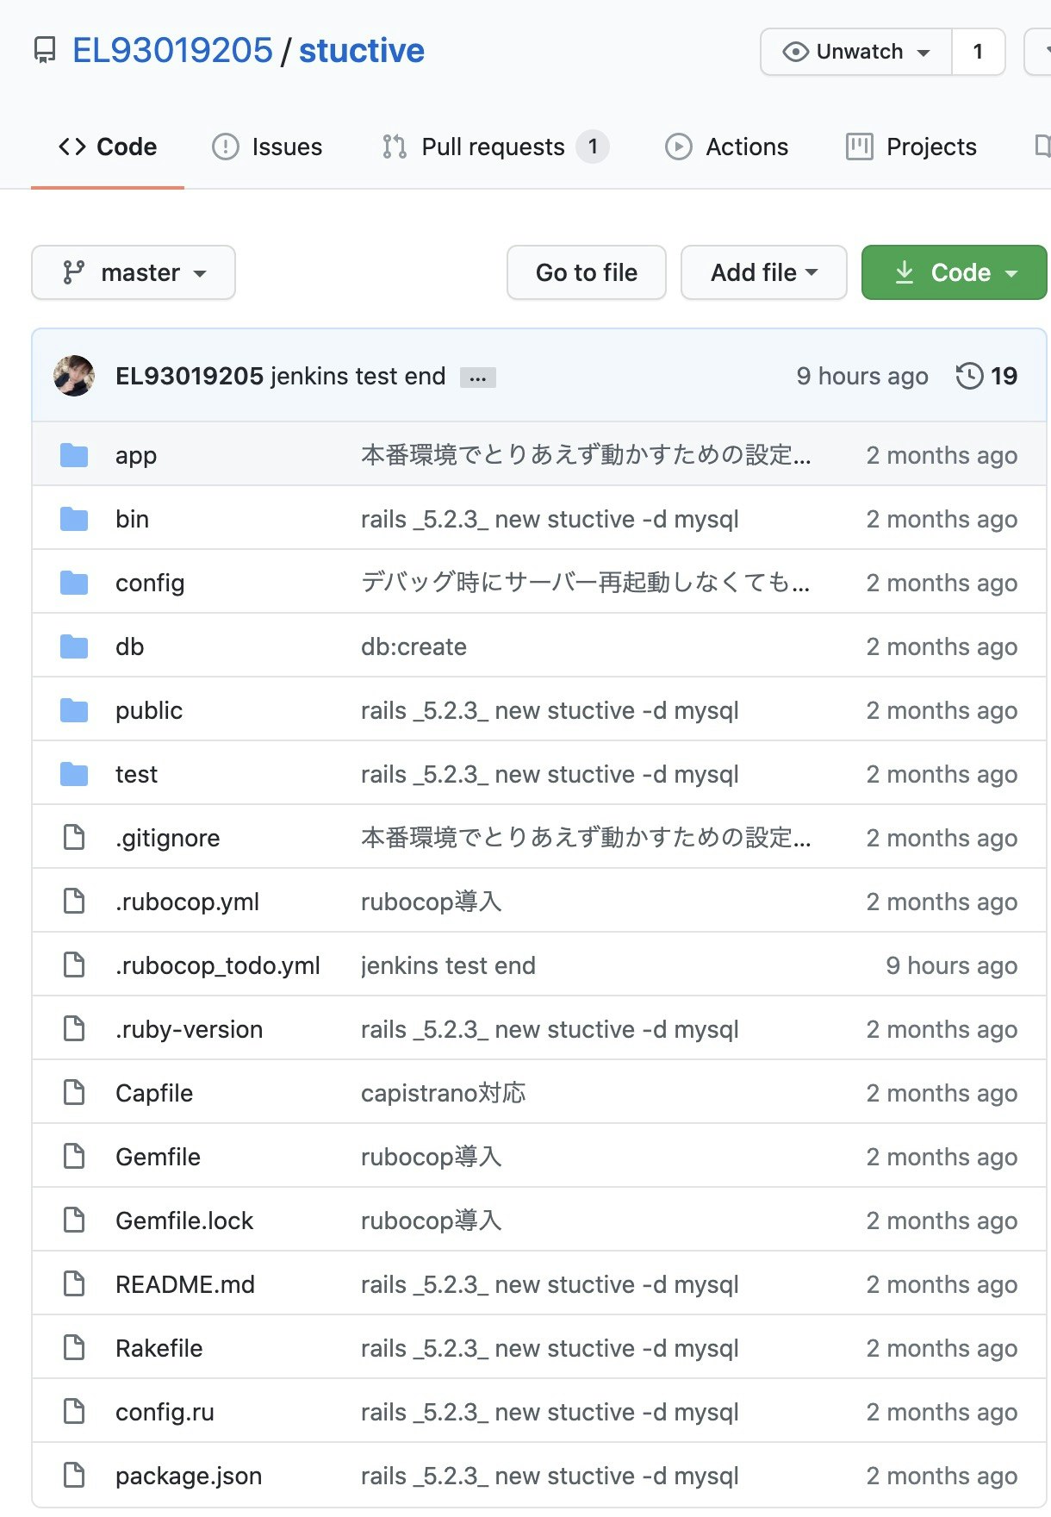Image resolution: width=1051 pixels, height=1517 pixels.
Task: Click the Pull requests count badge 1
Action: pyautogui.click(x=593, y=147)
